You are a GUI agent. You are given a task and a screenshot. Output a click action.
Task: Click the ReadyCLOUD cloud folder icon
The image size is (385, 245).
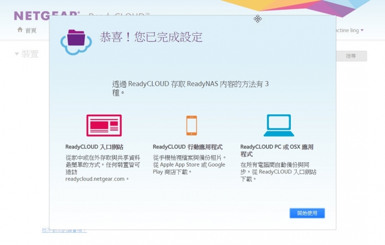(76, 42)
